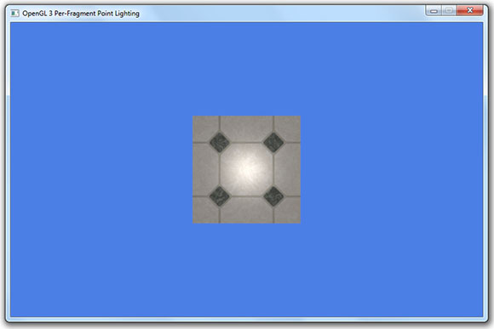Viewport: 494px width, 329px height.
Task: Maximize the OpenGL lighting demo window
Action: (x=449, y=11)
